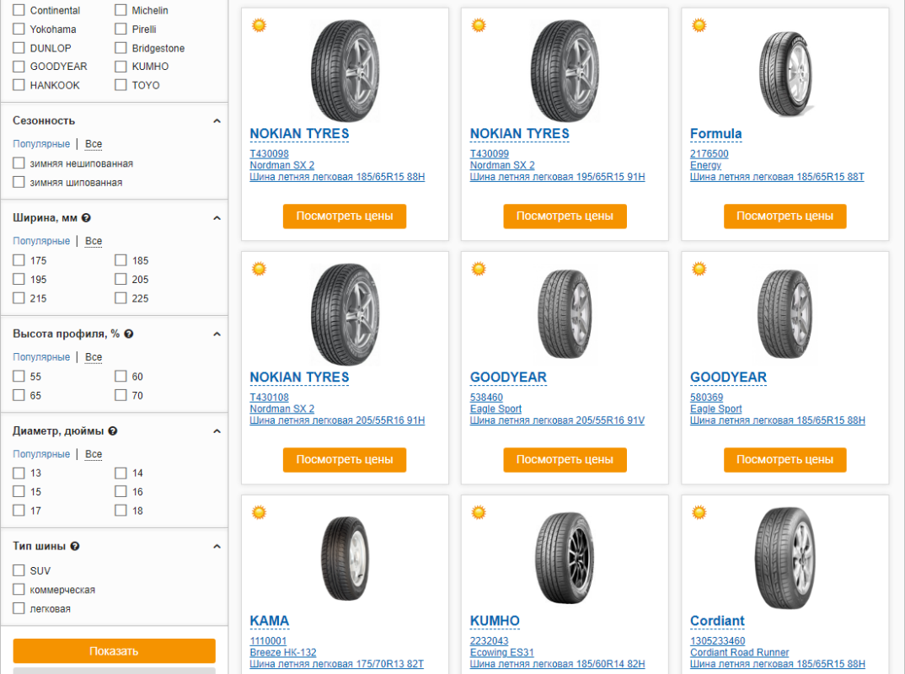Open the KAMA brand link
905x674 pixels.
[x=270, y=621]
